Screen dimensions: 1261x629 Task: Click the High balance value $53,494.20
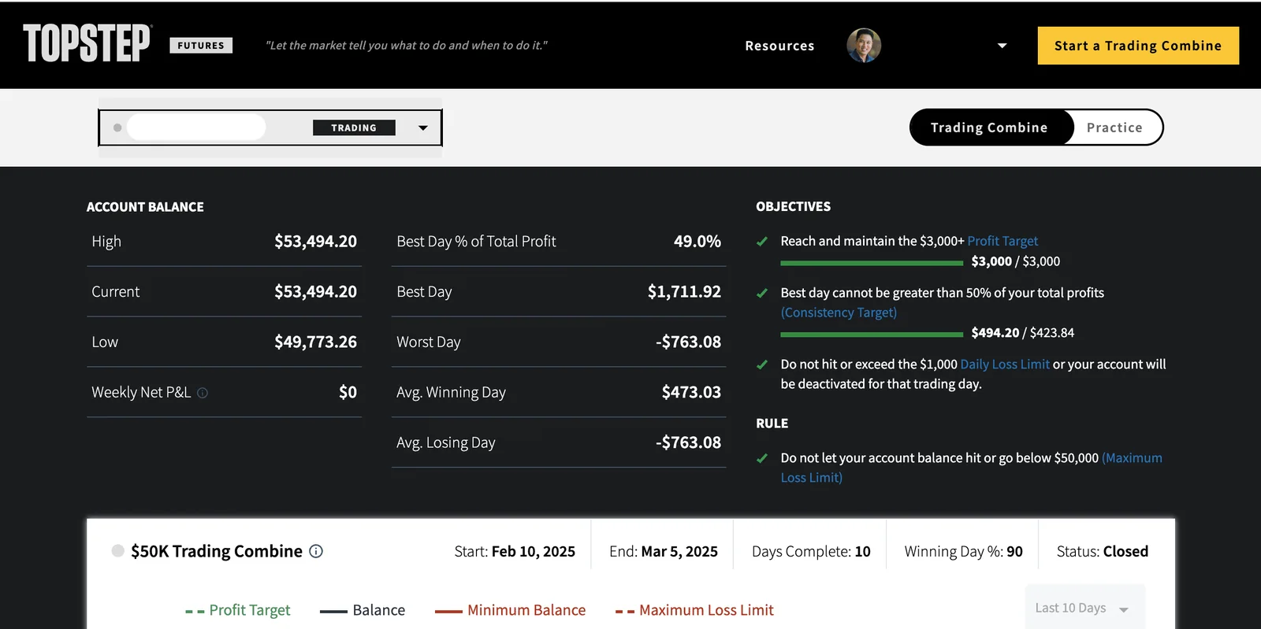(x=315, y=242)
